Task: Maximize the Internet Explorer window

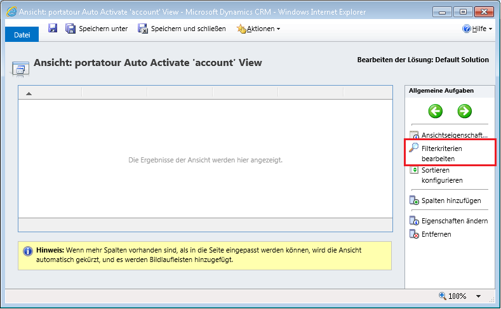Action: coord(463,12)
